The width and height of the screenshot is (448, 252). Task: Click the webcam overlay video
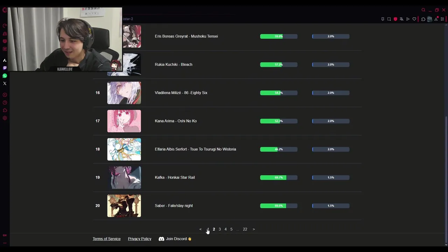(x=65, y=39)
